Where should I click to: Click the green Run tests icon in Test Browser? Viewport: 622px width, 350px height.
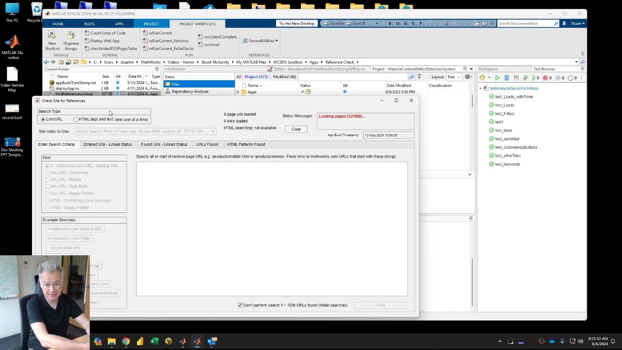(x=497, y=78)
